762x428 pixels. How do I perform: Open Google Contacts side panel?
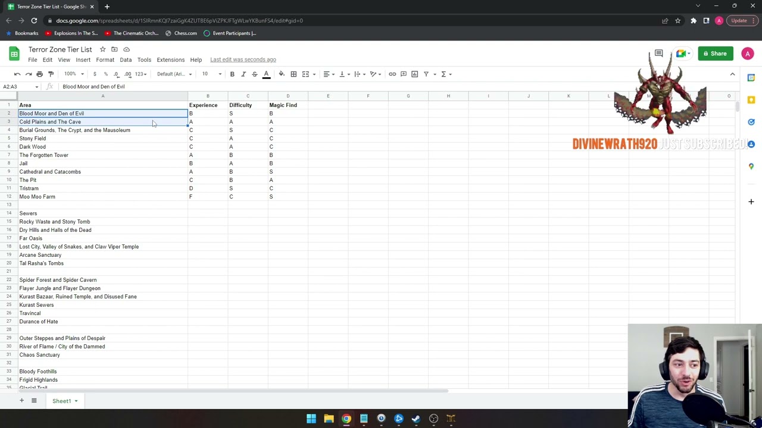pos(751,144)
